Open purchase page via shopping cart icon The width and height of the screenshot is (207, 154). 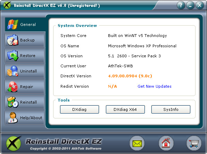tap(194, 143)
